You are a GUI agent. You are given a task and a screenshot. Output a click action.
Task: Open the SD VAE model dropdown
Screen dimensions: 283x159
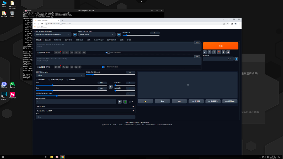(97, 35)
